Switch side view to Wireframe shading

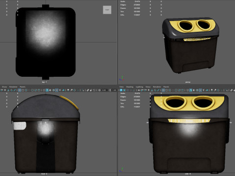point(188,90)
